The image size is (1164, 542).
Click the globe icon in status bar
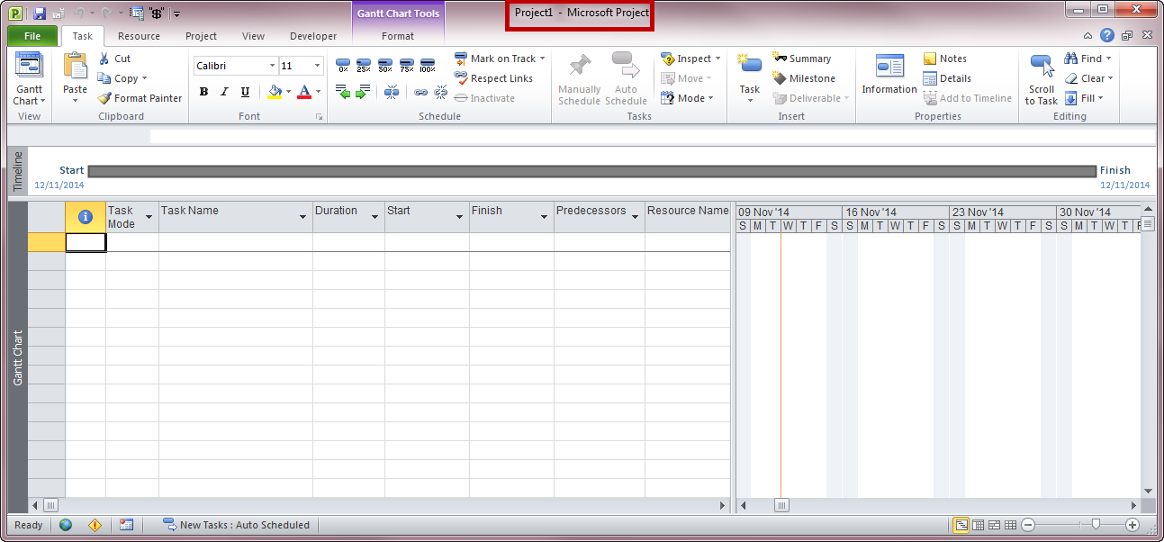pos(66,525)
